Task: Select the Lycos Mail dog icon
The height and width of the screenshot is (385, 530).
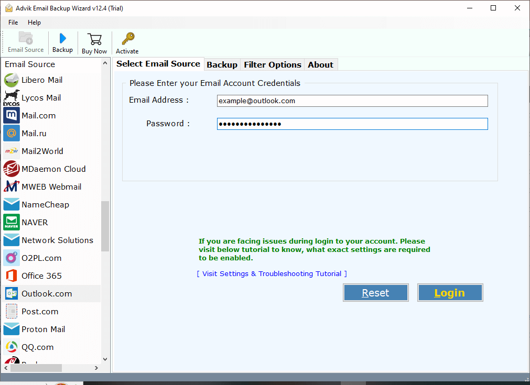Action: click(x=12, y=98)
